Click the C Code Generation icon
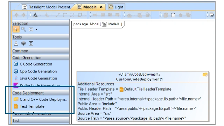Image resolution: width=224 pixels, height=126 pixels. click(16, 64)
